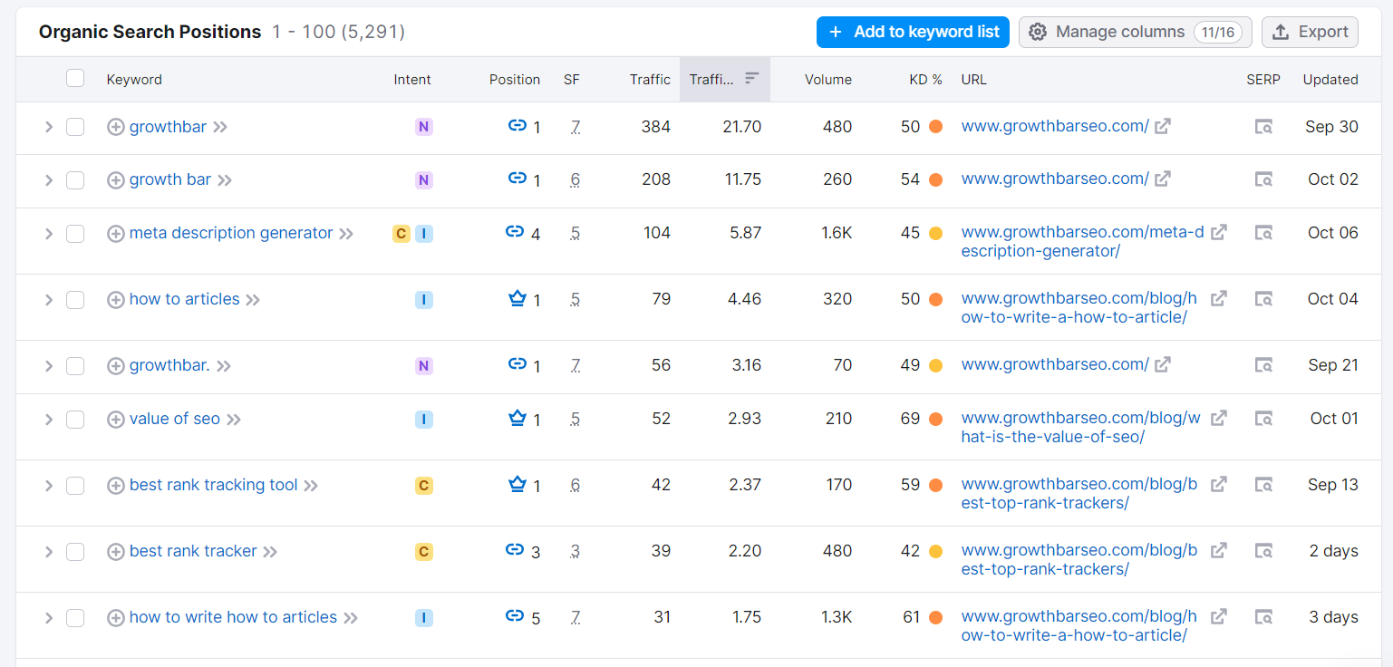Image resolution: width=1393 pixels, height=667 pixels.
Task: Click link icon in 'best rank tracker' position
Action: click(515, 550)
